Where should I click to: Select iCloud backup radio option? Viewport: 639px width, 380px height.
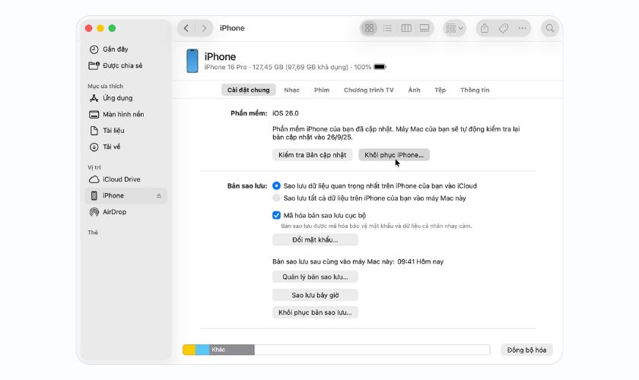277,185
